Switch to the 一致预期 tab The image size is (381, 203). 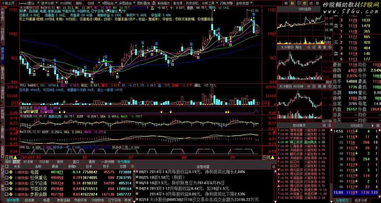108,161
